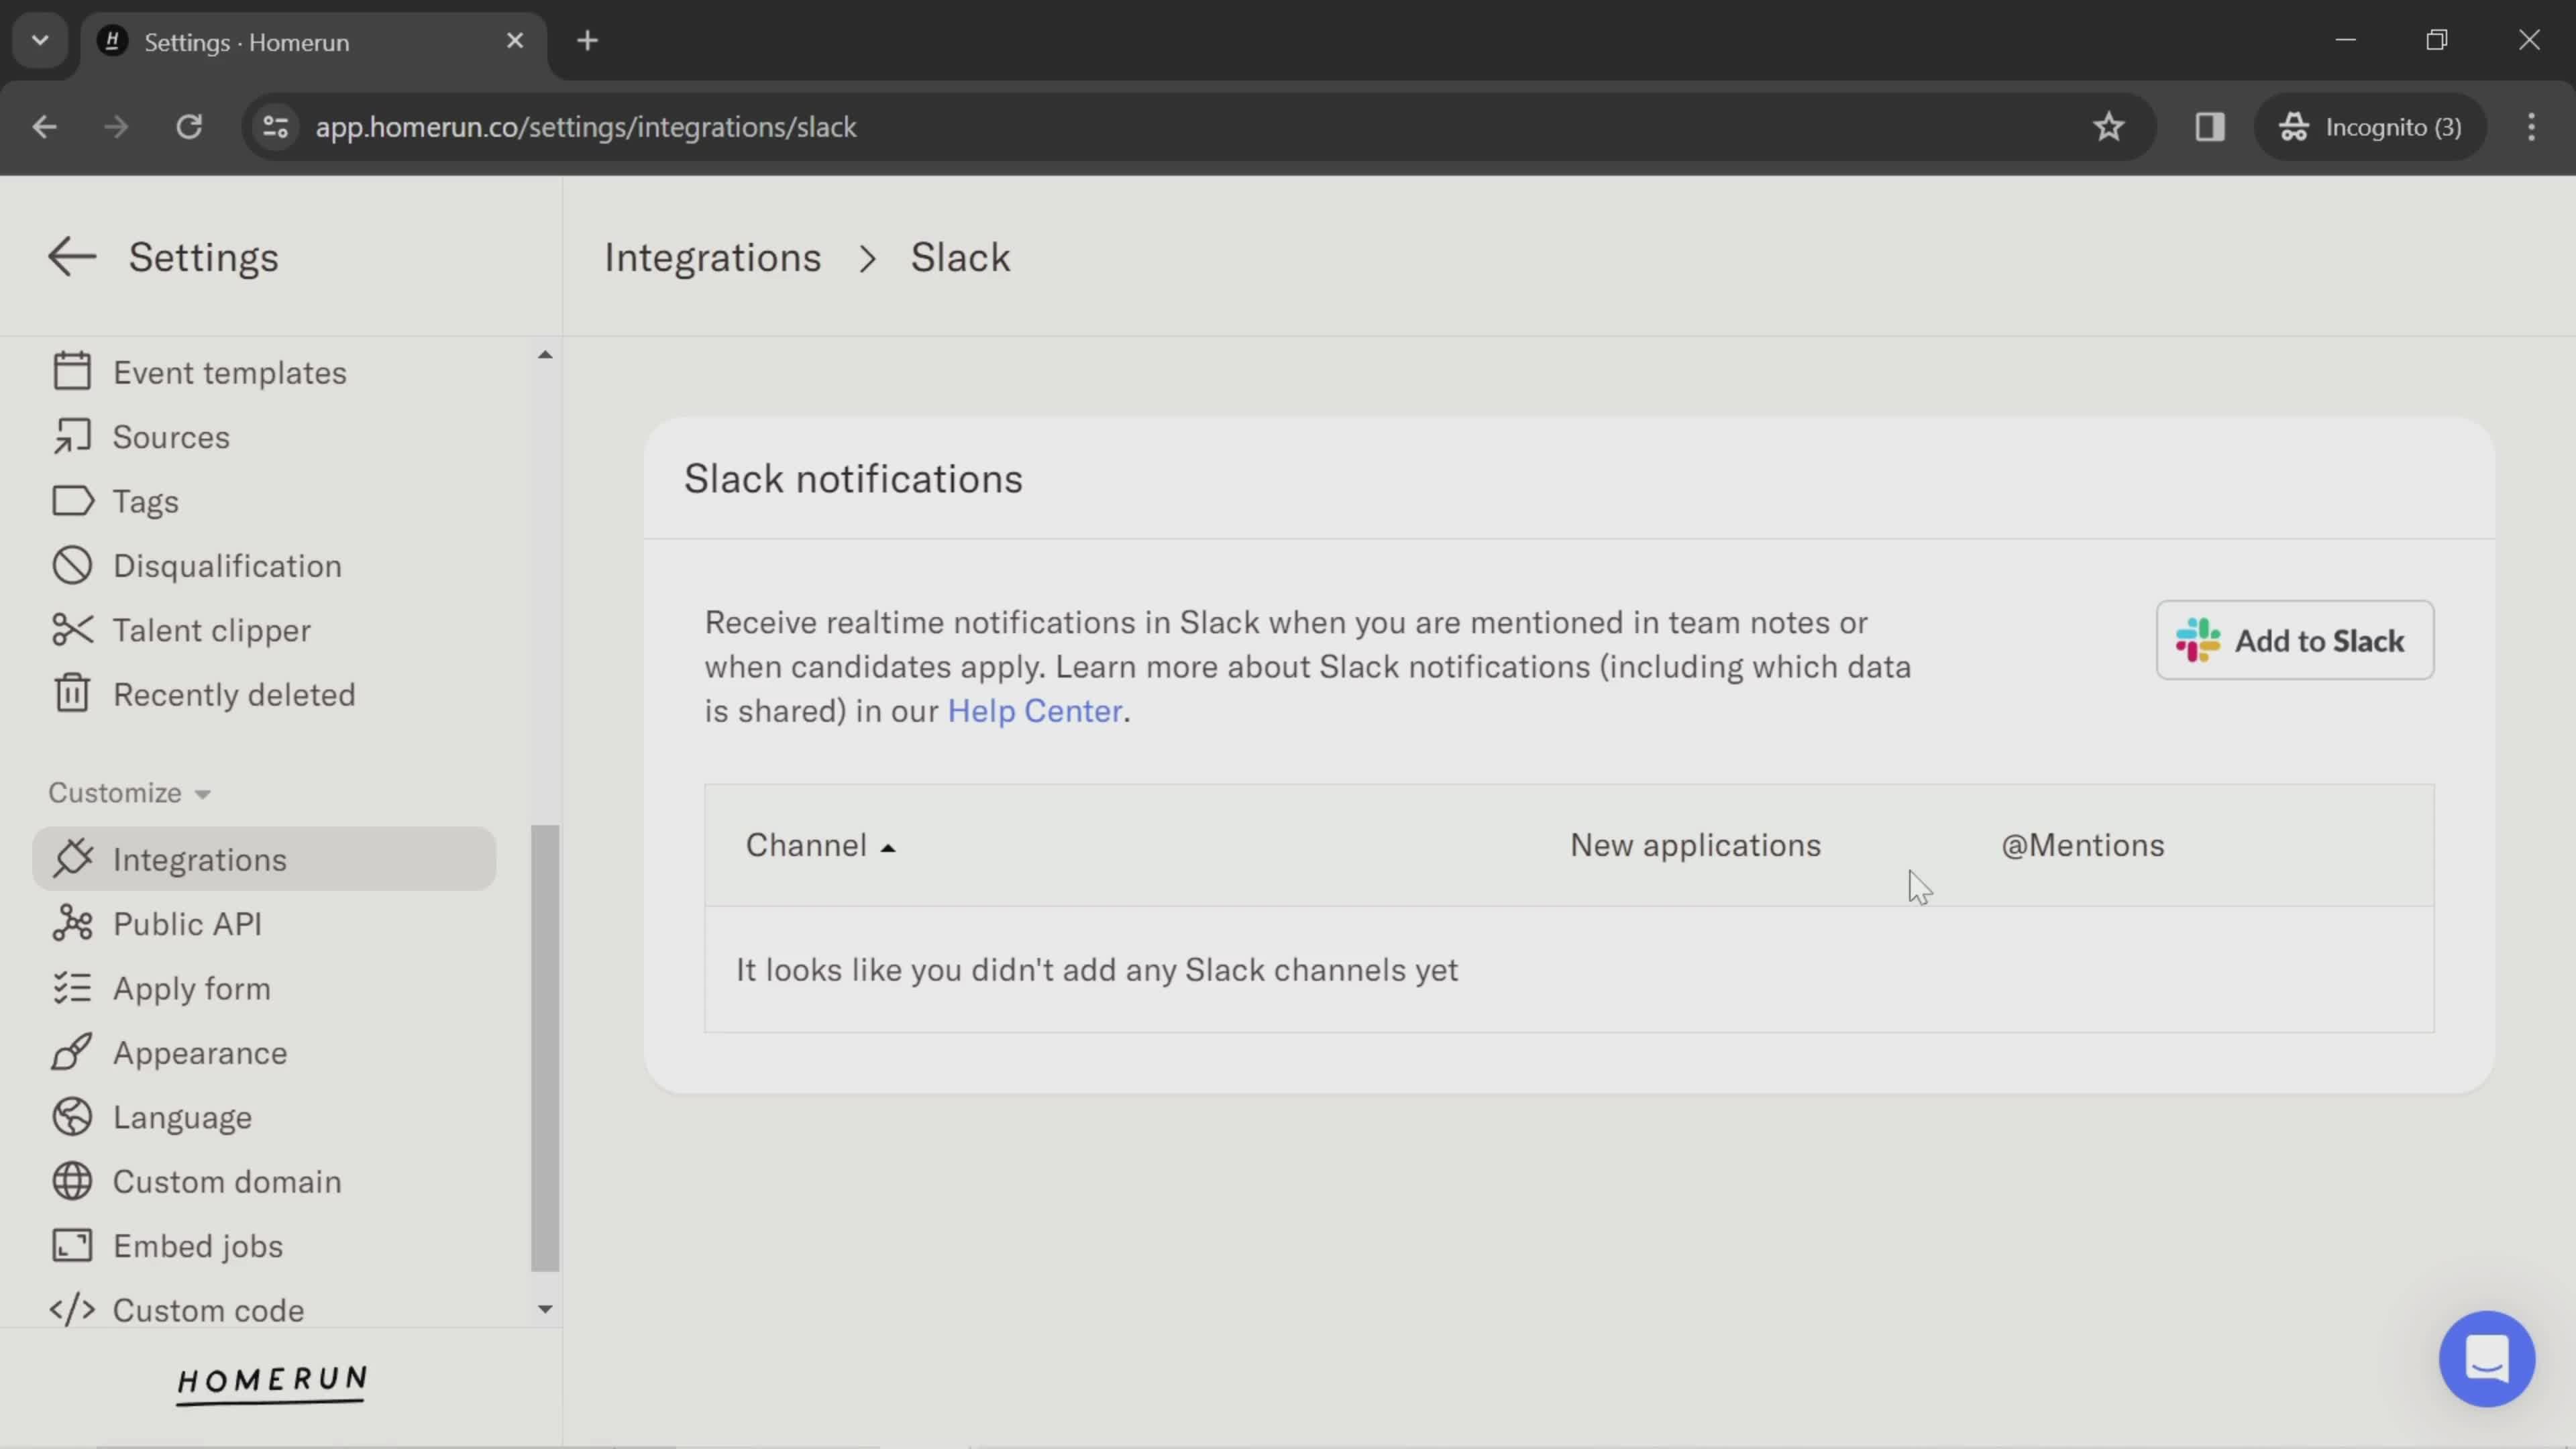Viewport: 2576px width, 1449px height.
Task: Click the back arrow next to Settings
Action: pyautogui.click(x=71, y=257)
